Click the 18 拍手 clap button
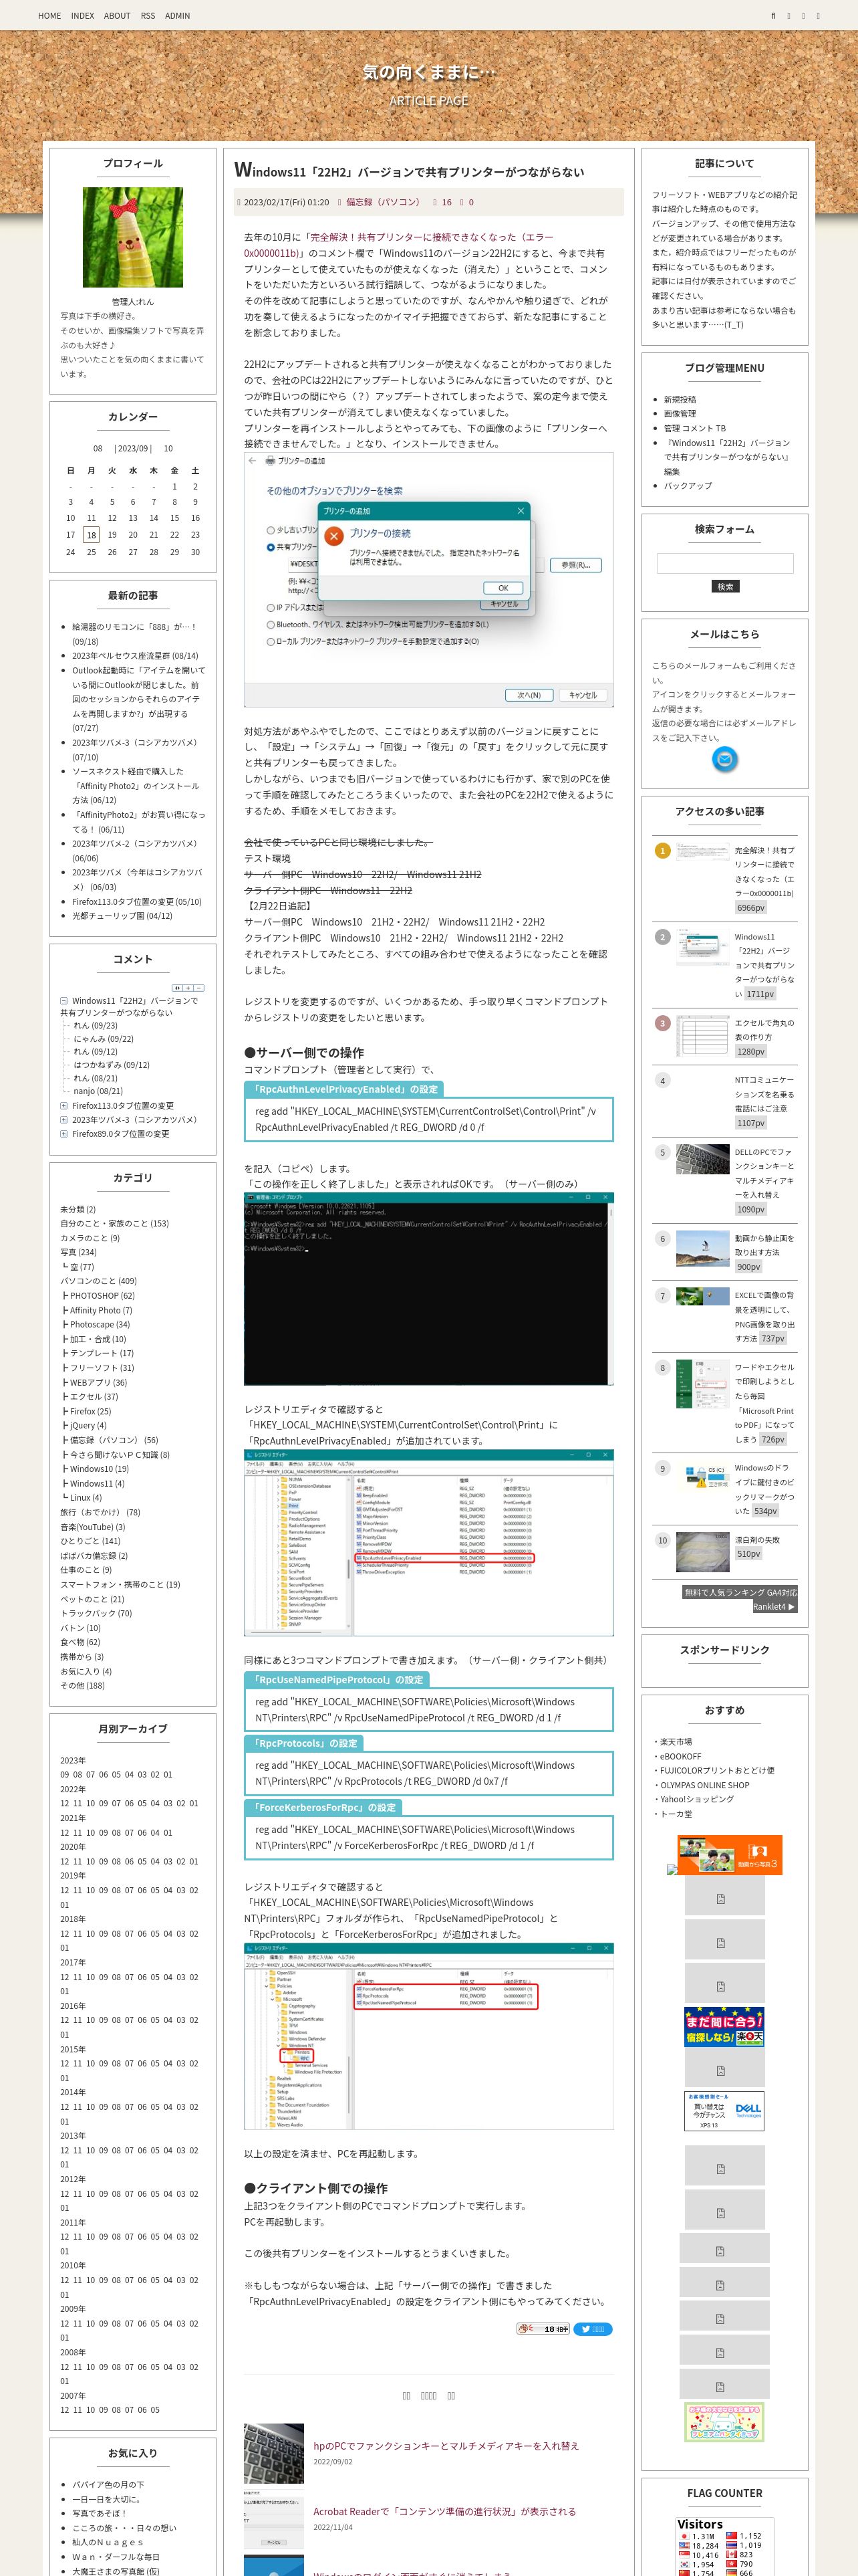 [x=543, y=2328]
